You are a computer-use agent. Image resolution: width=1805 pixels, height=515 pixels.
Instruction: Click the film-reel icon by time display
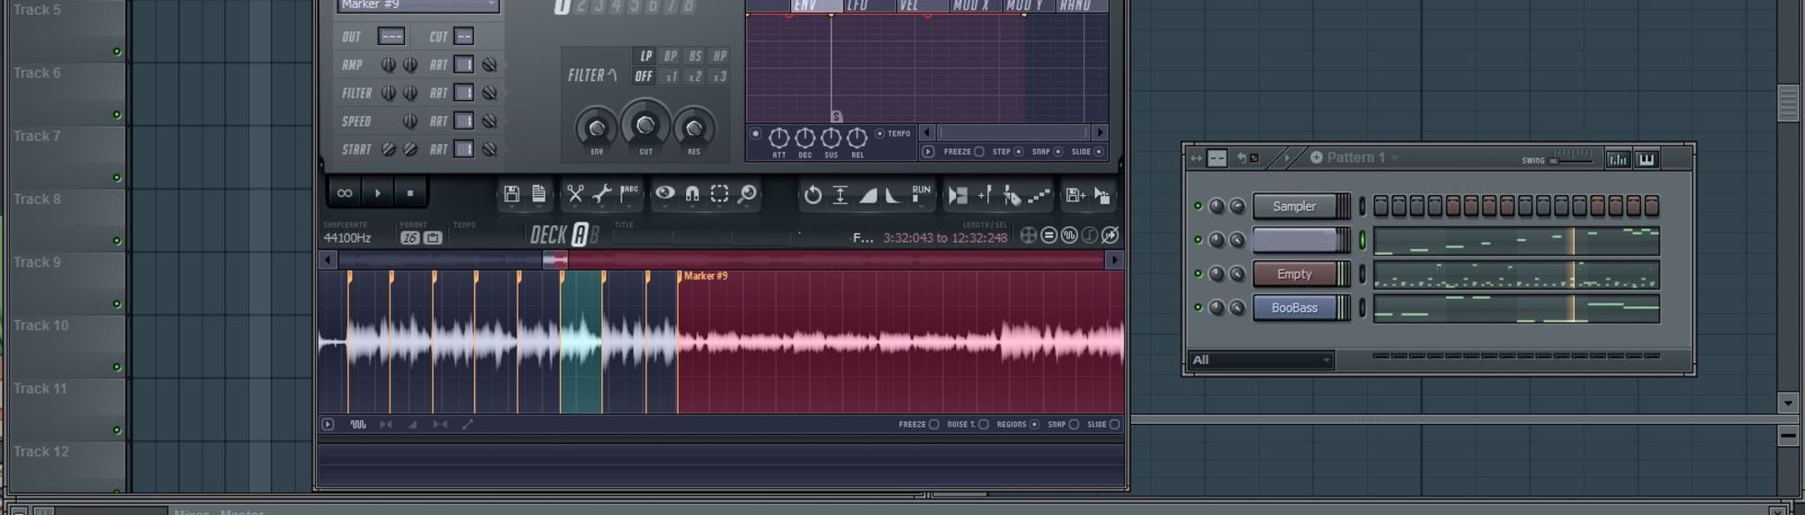(1029, 235)
